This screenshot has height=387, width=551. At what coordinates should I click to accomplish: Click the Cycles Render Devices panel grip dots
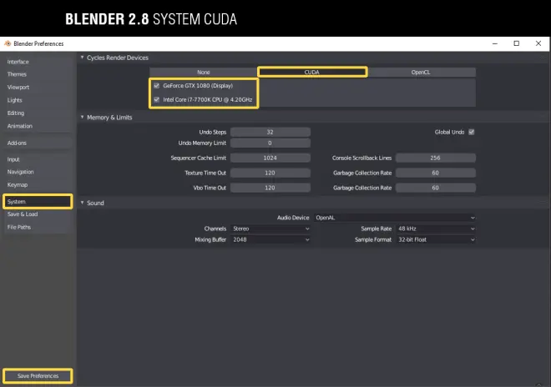(x=543, y=58)
